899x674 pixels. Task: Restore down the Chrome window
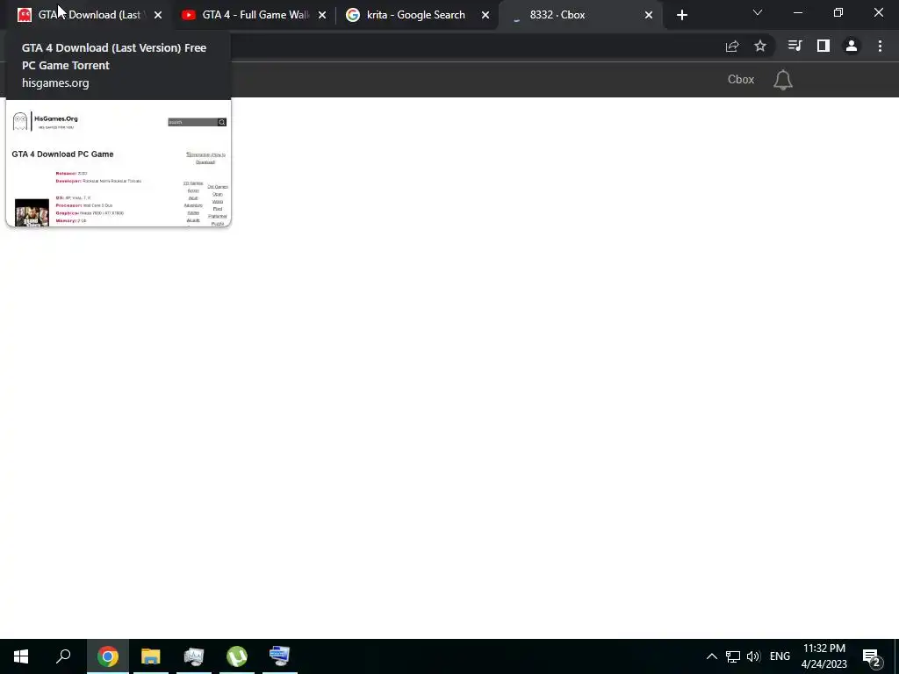(838, 12)
